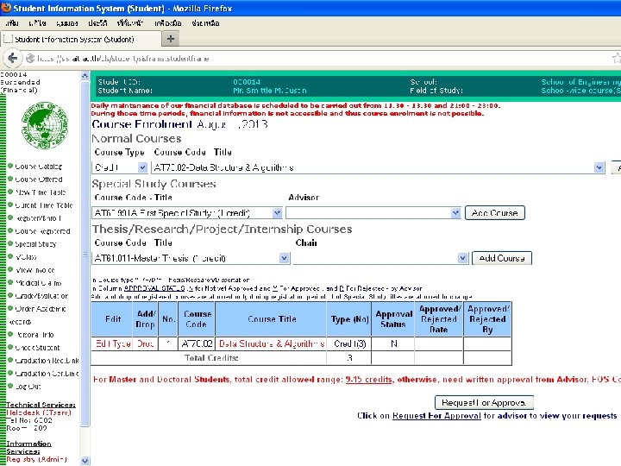Open the fourth Firefox menu bar item
Image resolution: width=621 pixels, height=466 pixels.
coord(97,23)
